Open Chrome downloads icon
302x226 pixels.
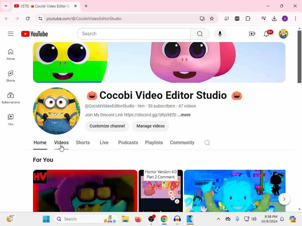coord(274,19)
